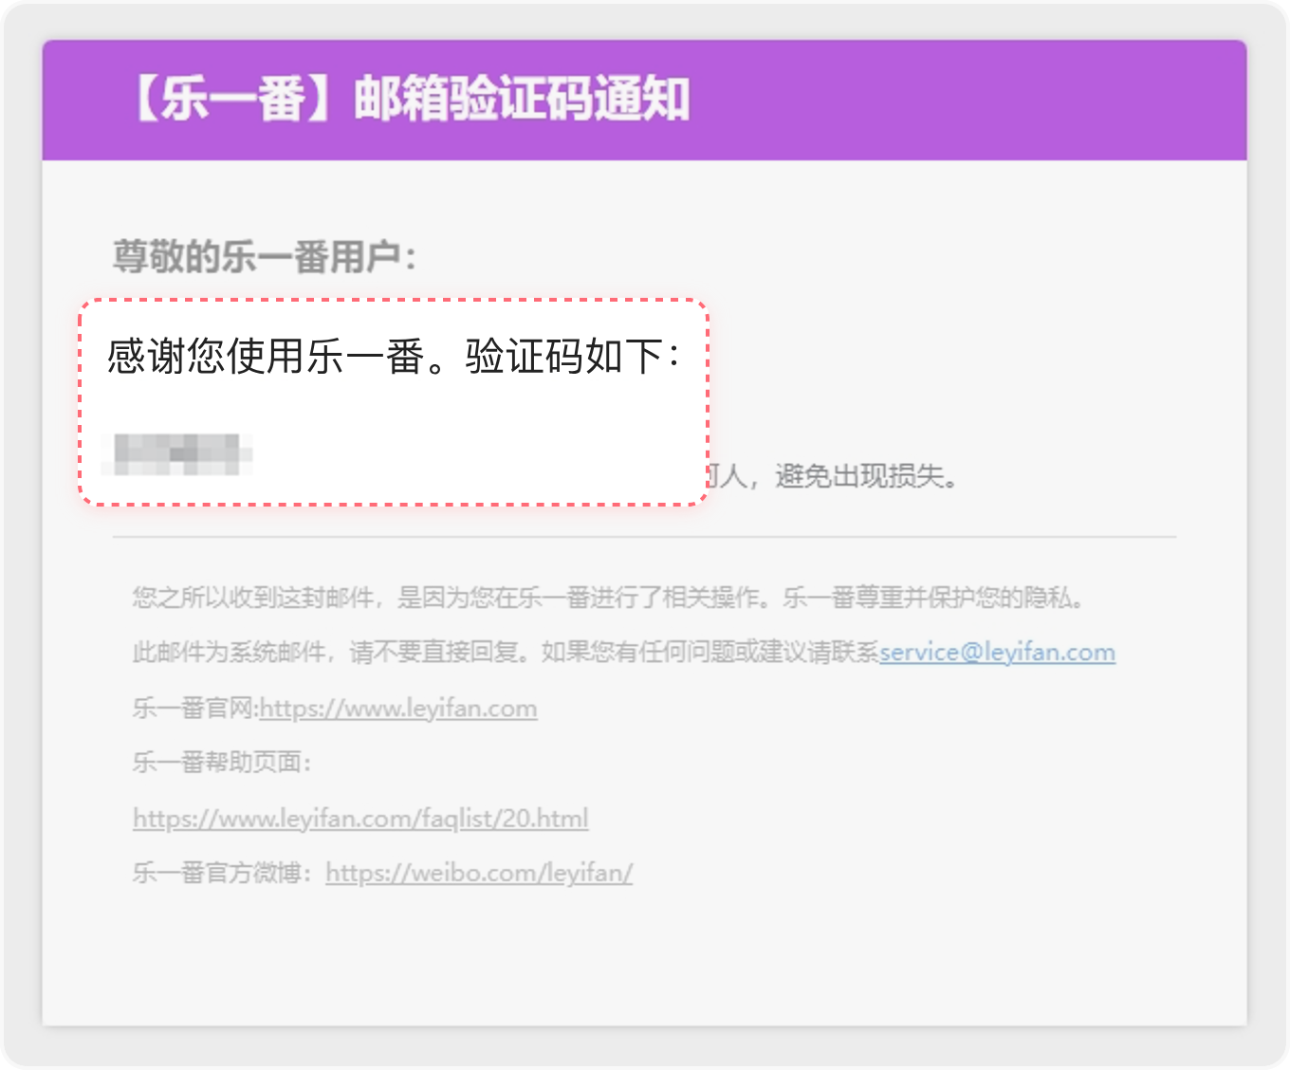
Task: Click the 乐一番尊重并保护您的隐私 sentence
Action: pyautogui.click(x=933, y=598)
